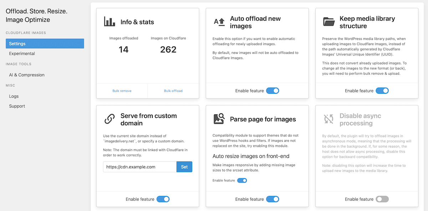Image resolution: width=428 pixels, height=211 pixels.
Task: Click the Keep media library folder icon
Action: (329, 22)
